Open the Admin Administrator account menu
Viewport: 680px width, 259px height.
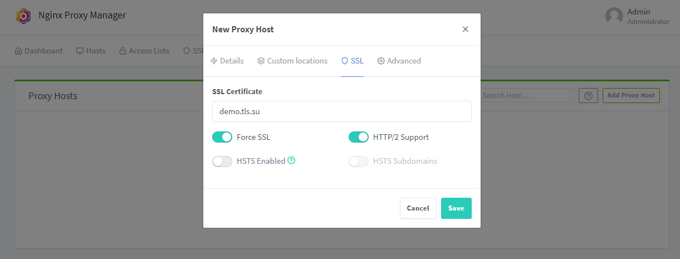click(638, 16)
